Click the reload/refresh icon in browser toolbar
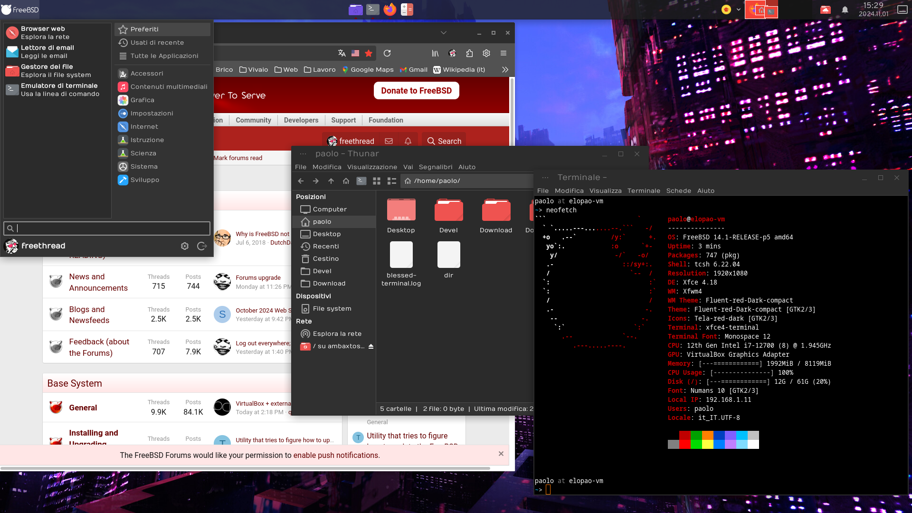 pyautogui.click(x=387, y=53)
